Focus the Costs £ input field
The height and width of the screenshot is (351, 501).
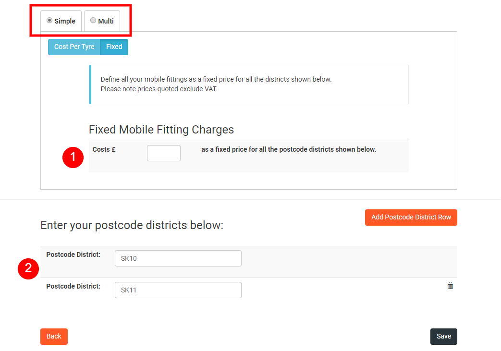[x=164, y=153]
